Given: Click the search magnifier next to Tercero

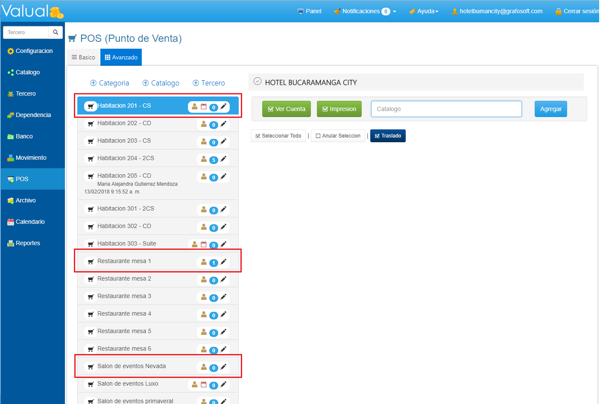Looking at the screenshot, I should click(56, 32).
